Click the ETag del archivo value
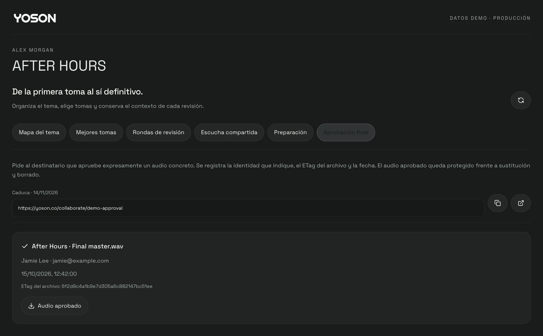543x336 pixels. [x=107, y=286]
